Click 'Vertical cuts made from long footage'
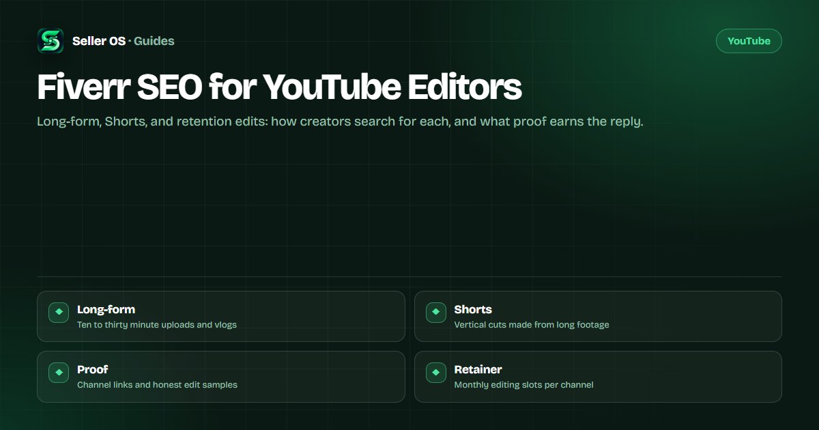Viewport: 819px width, 430px height. click(532, 325)
